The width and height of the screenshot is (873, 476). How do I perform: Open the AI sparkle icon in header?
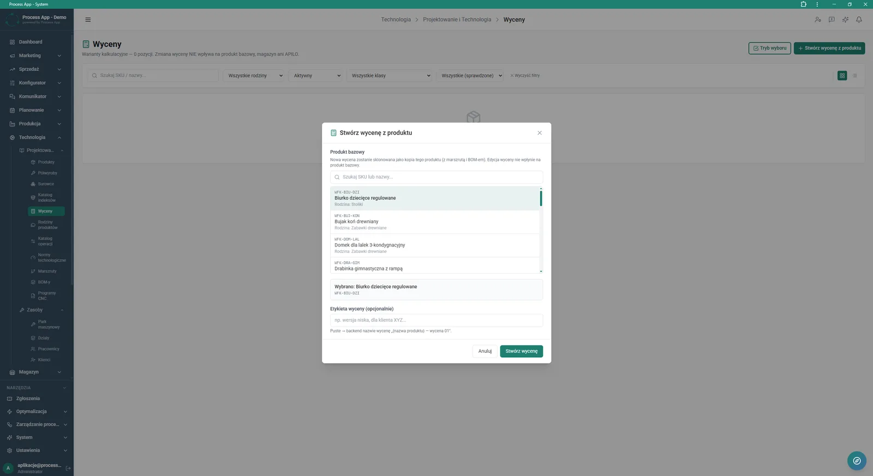click(845, 20)
